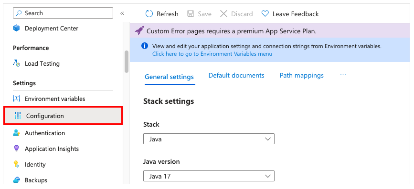Click the Load Testing flask icon
Screen dimensions: 414x189
click(17, 63)
